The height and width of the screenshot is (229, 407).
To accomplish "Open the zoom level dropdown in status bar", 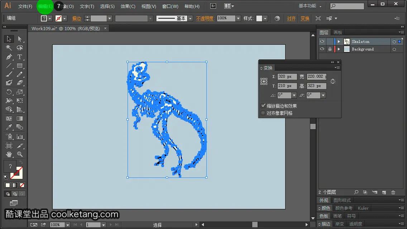I will (68, 225).
